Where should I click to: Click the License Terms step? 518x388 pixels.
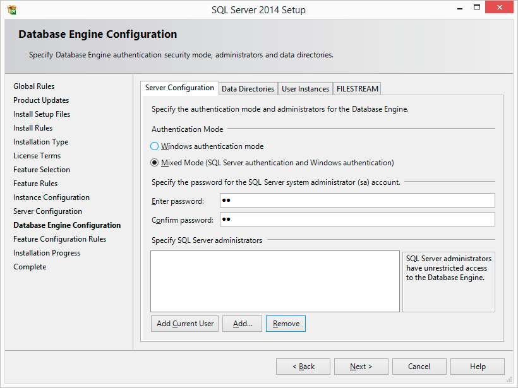point(37,156)
